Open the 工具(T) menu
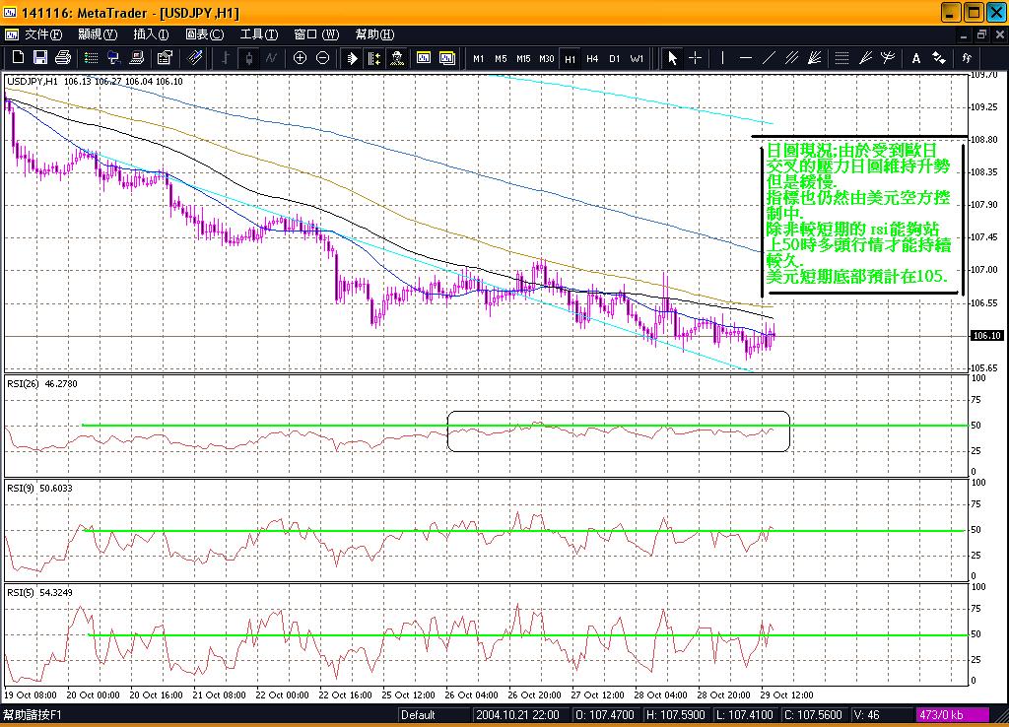1009x727 pixels. pos(259,34)
